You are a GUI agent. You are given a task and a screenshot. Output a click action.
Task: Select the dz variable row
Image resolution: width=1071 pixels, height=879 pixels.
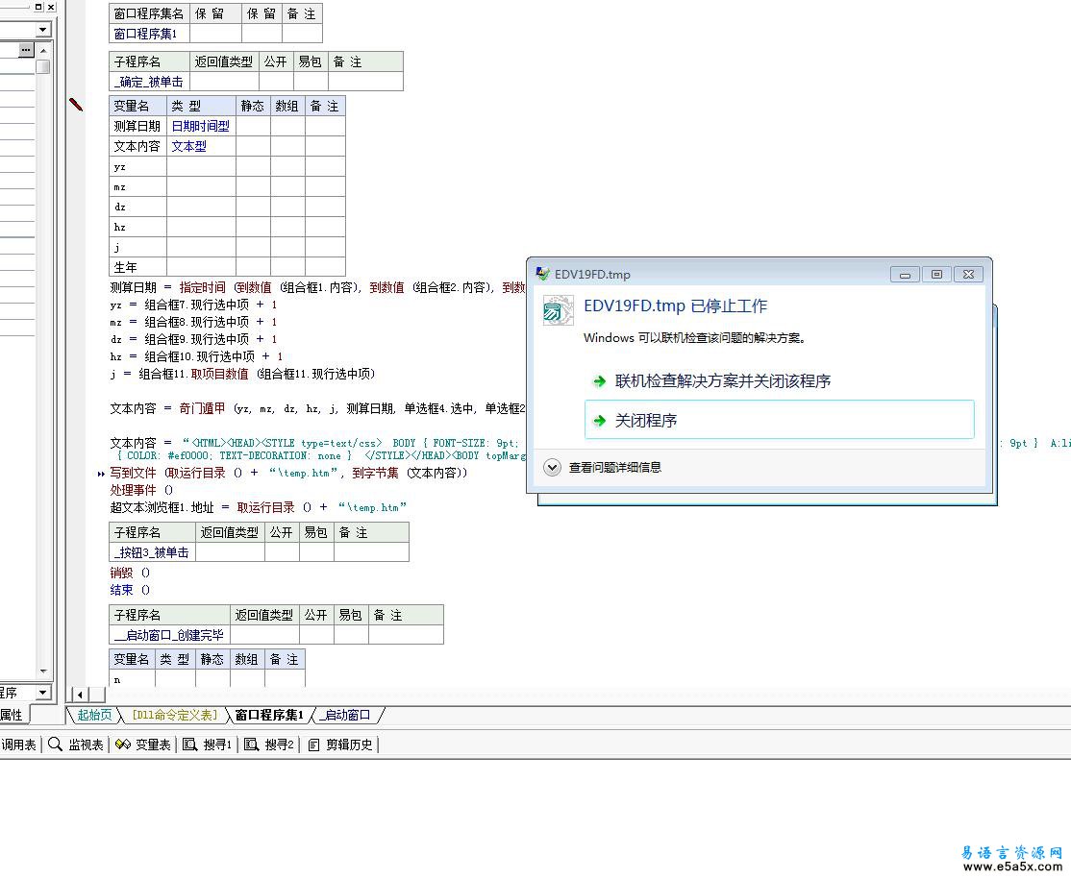coord(227,207)
